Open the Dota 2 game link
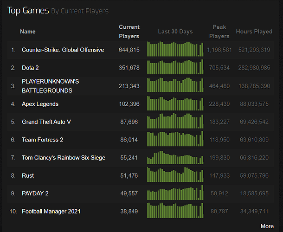This screenshot has width=283, height=232. click(x=30, y=68)
